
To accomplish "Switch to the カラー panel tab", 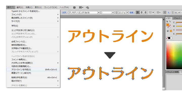I will 169,18.
